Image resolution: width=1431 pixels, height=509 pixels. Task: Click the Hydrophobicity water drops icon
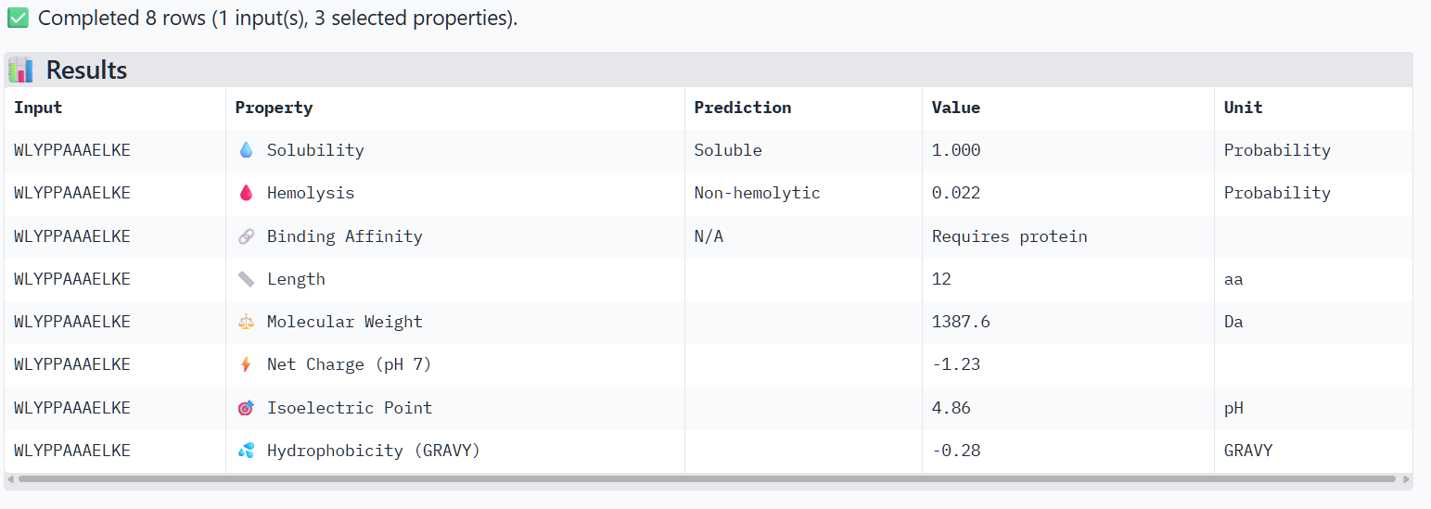246,451
